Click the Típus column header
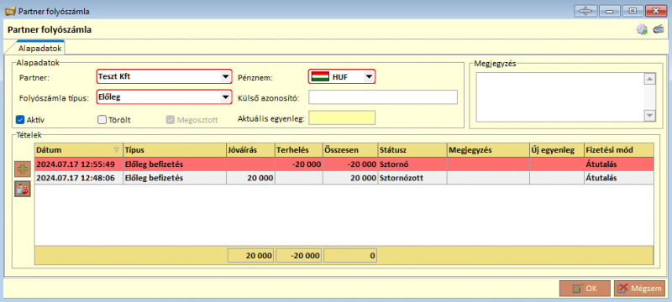Screen dimensions: 672x302 tap(175, 150)
